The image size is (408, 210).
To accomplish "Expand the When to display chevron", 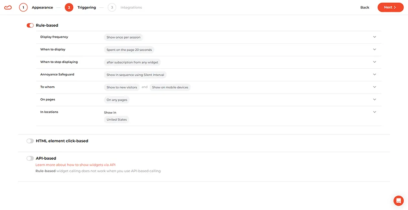I will (x=374, y=49).
